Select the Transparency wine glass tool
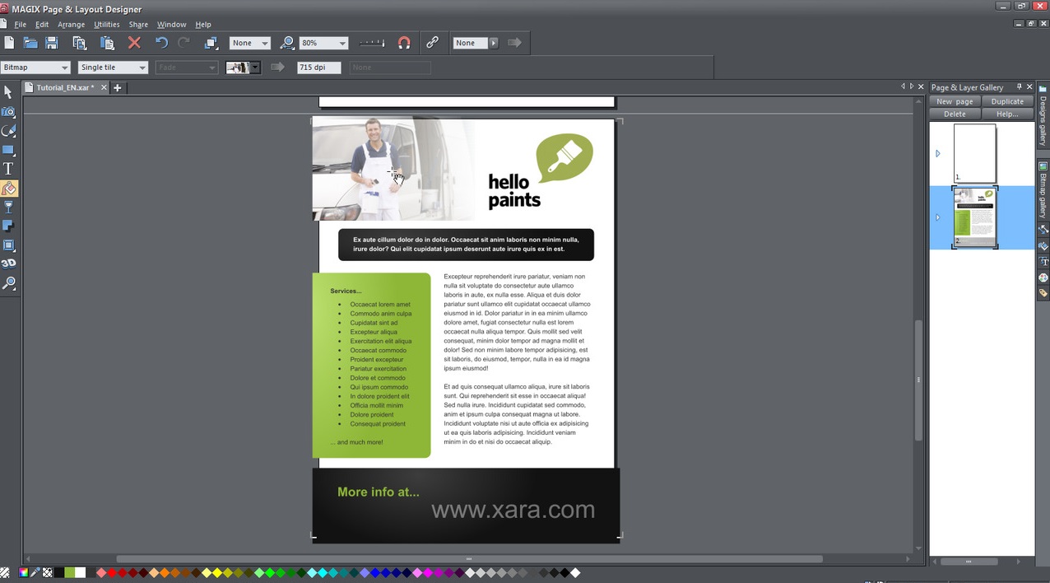1050x583 pixels. (8, 208)
